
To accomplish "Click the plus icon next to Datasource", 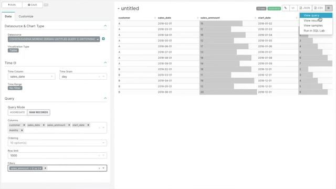I will point(103,39).
